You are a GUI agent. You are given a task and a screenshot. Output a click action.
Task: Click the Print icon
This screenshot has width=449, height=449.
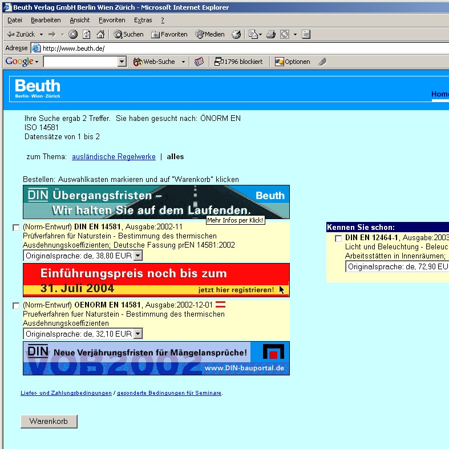[271, 34]
